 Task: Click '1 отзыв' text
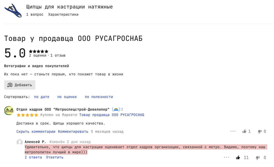58,55
